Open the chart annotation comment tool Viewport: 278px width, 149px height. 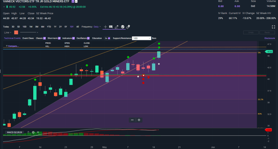[x=111, y=27]
